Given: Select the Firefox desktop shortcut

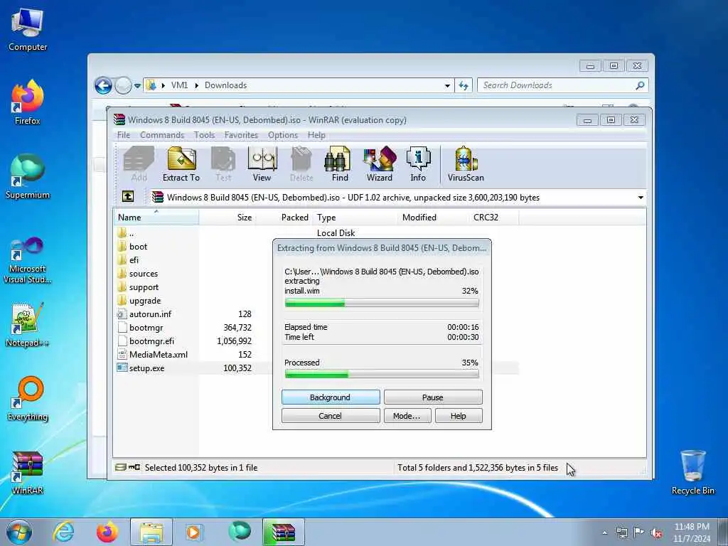Looking at the screenshot, I should click(28, 102).
